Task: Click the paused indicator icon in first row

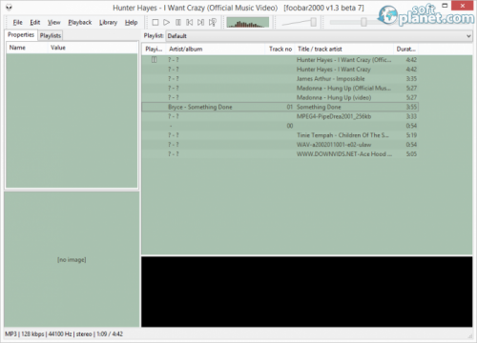Action: tap(154, 60)
